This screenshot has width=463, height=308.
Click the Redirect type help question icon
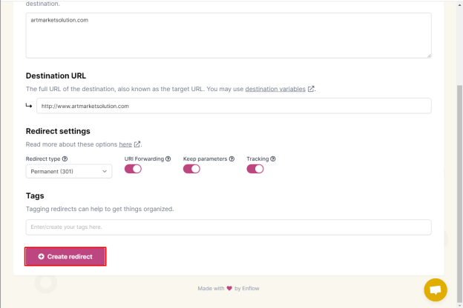tap(65, 159)
